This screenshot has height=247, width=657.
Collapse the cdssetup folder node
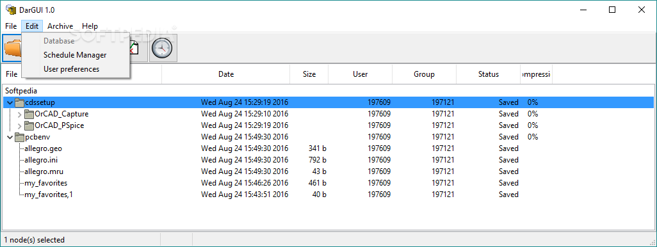point(10,102)
